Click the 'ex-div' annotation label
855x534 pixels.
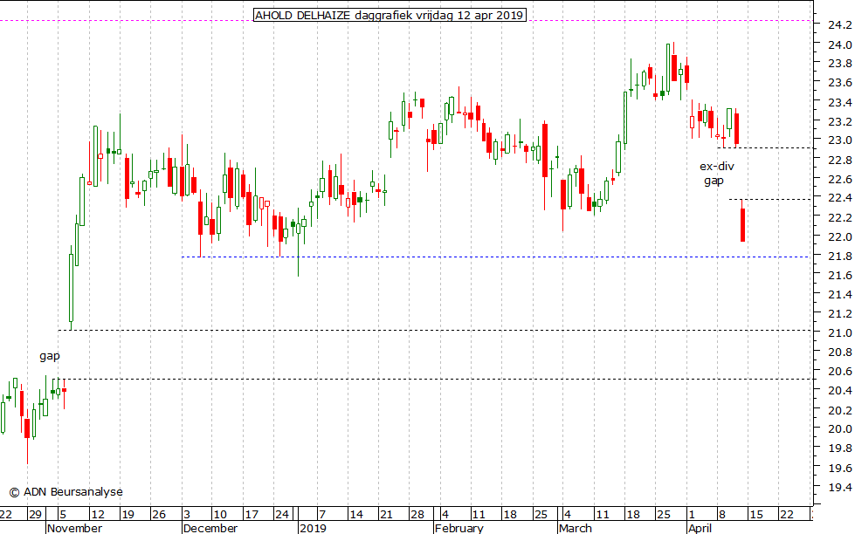pyautogui.click(x=716, y=166)
